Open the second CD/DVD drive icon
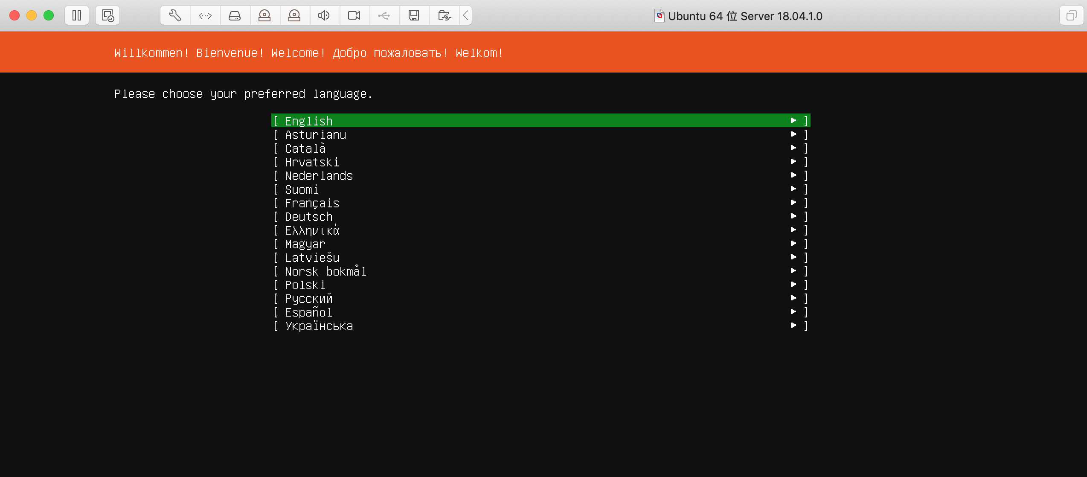This screenshot has width=1087, height=477. click(x=294, y=16)
